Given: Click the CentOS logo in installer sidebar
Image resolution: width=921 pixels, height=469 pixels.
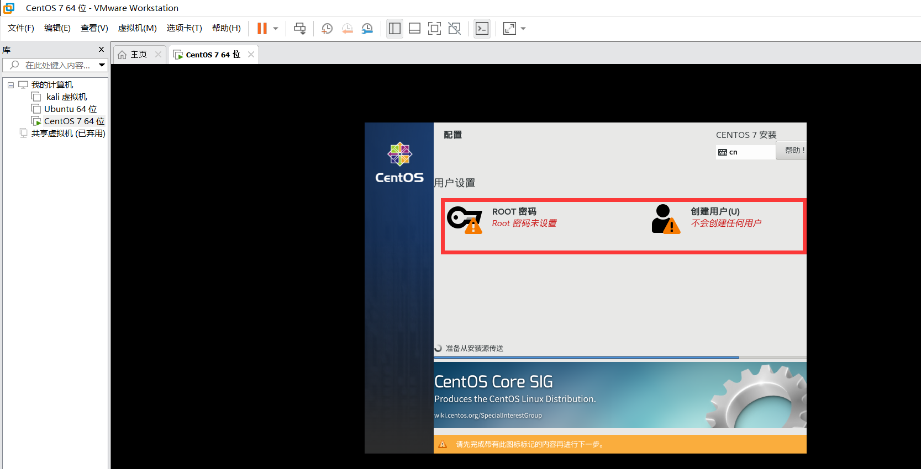Looking at the screenshot, I should coord(399,163).
